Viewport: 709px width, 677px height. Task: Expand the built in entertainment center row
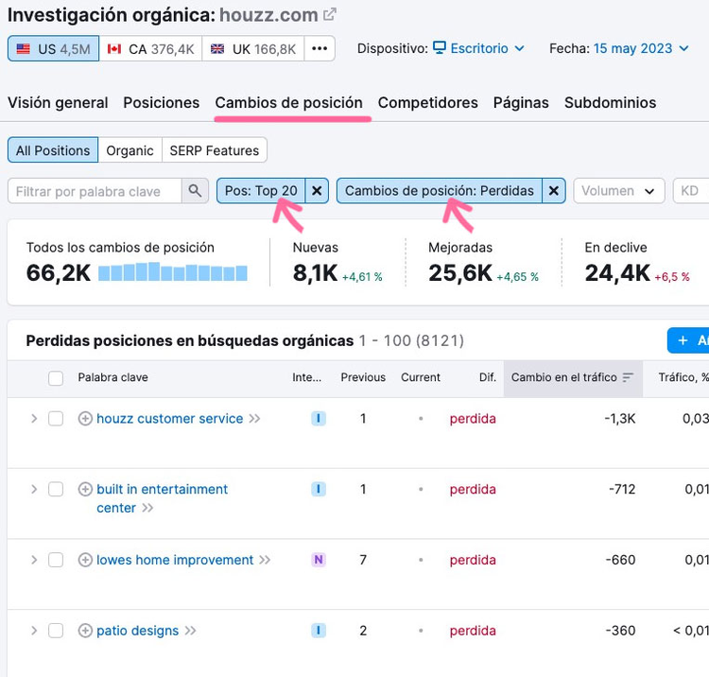pyautogui.click(x=34, y=489)
